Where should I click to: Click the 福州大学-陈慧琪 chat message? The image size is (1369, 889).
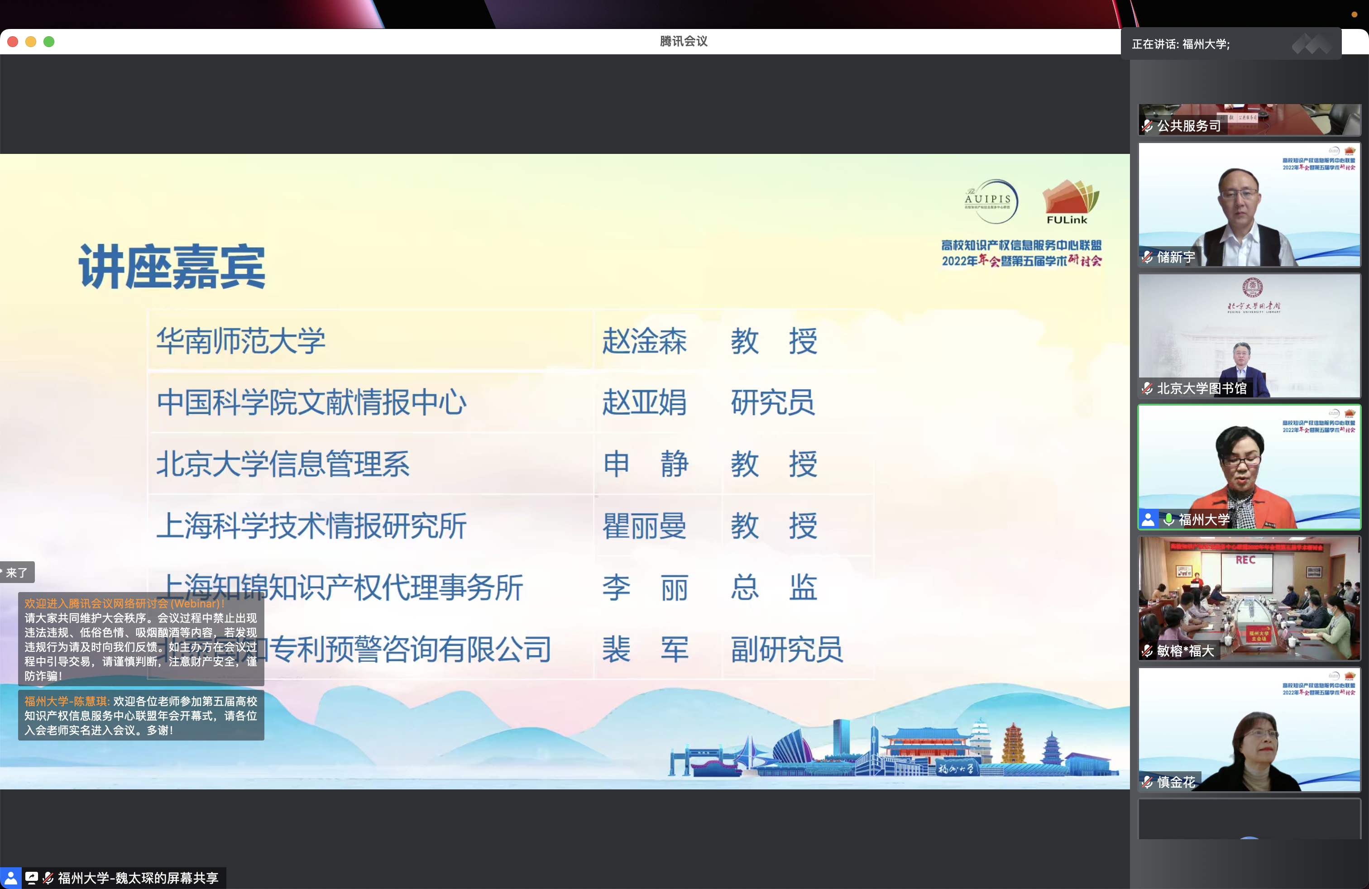tap(141, 715)
